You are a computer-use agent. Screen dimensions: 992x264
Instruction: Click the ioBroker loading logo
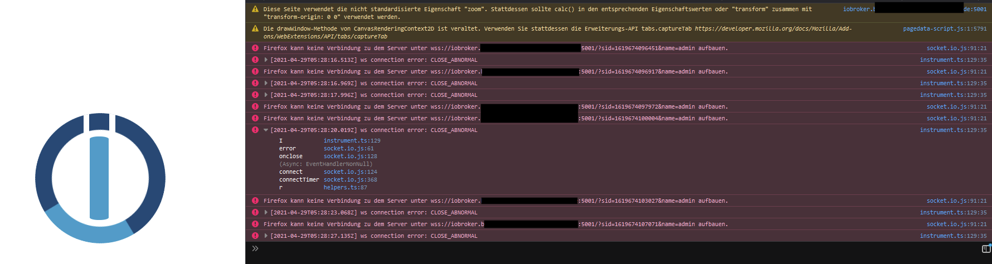(x=100, y=178)
